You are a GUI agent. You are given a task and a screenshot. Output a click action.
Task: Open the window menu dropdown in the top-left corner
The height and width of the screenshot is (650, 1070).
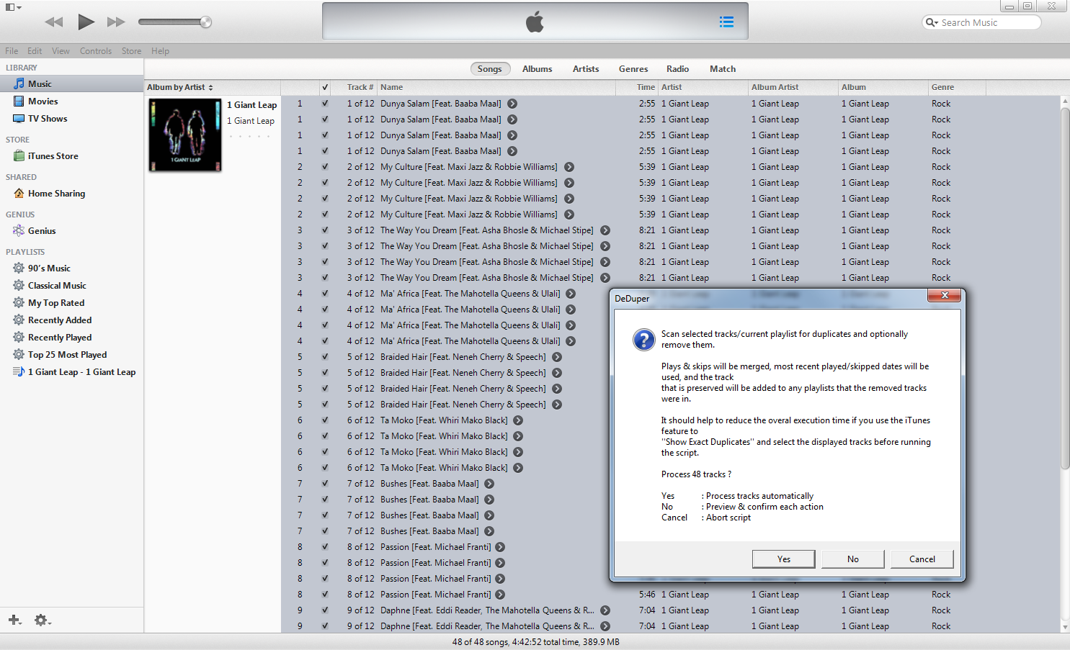tap(14, 7)
